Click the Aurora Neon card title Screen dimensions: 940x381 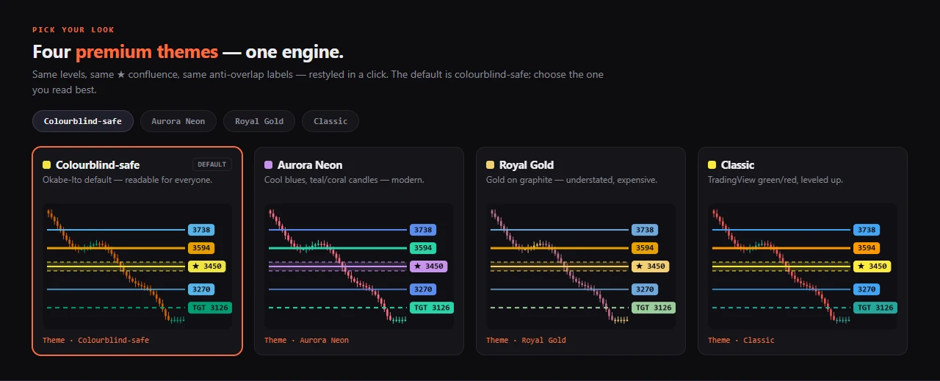point(310,165)
